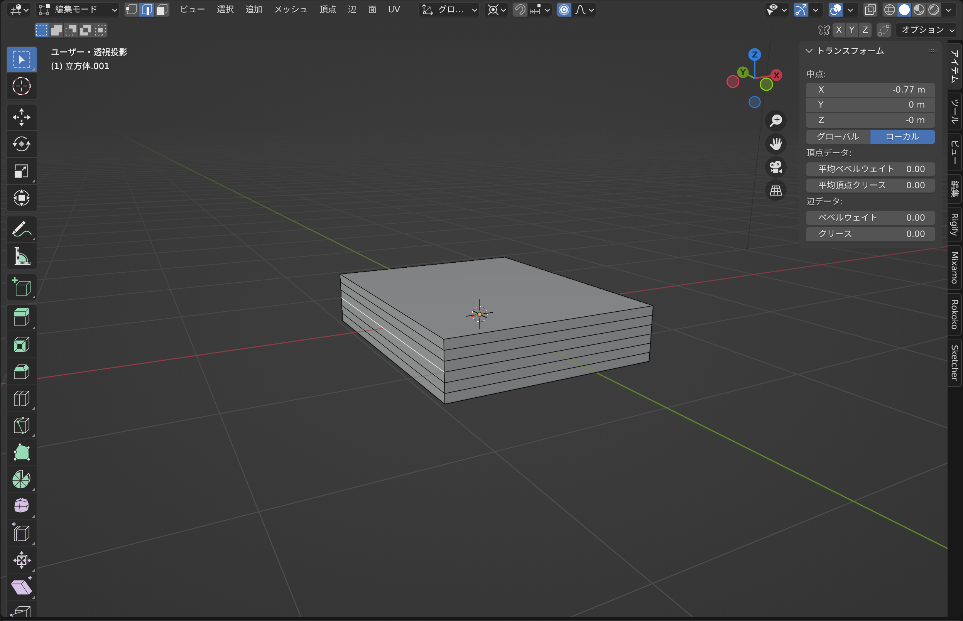Select the Annotate tool

[x=22, y=229]
